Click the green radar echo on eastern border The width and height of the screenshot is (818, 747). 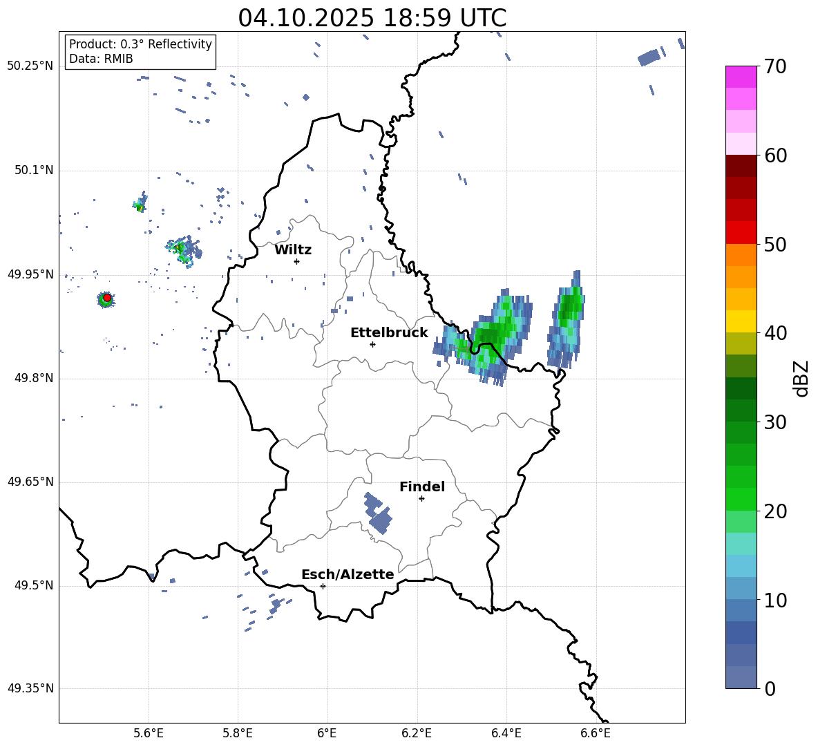(x=484, y=338)
